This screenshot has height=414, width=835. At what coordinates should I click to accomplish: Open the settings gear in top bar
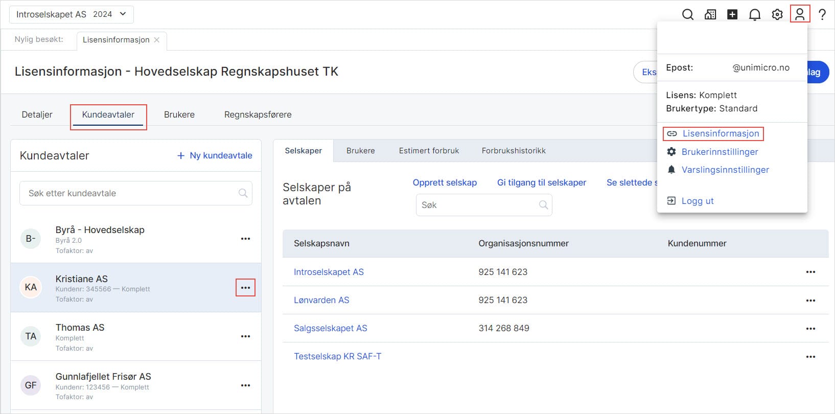click(777, 14)
